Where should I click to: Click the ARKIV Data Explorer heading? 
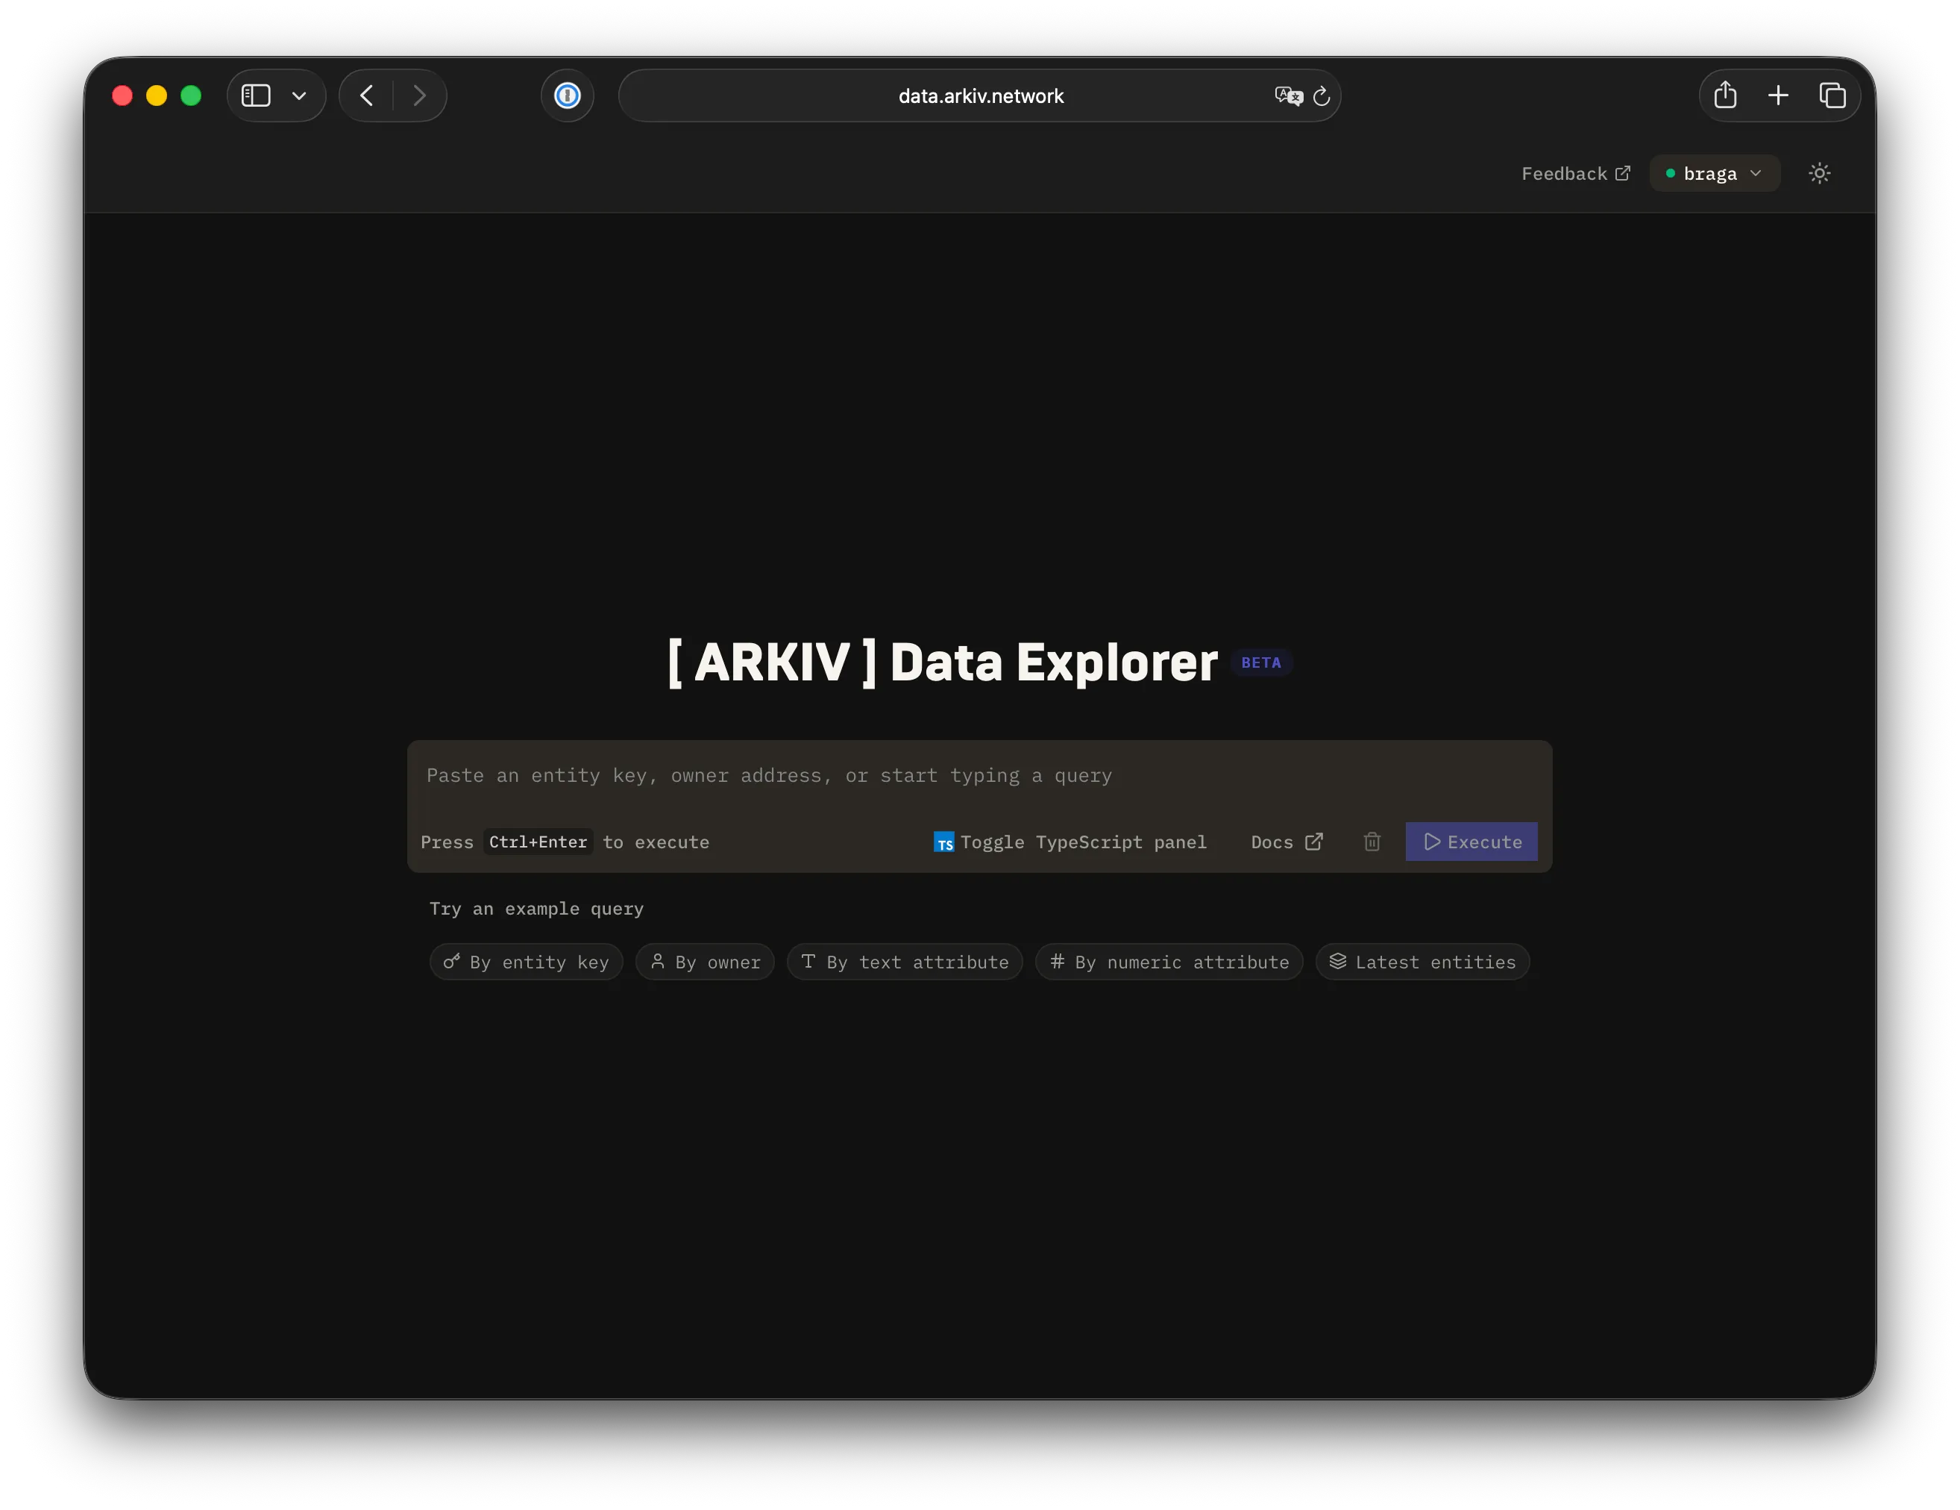942,662
